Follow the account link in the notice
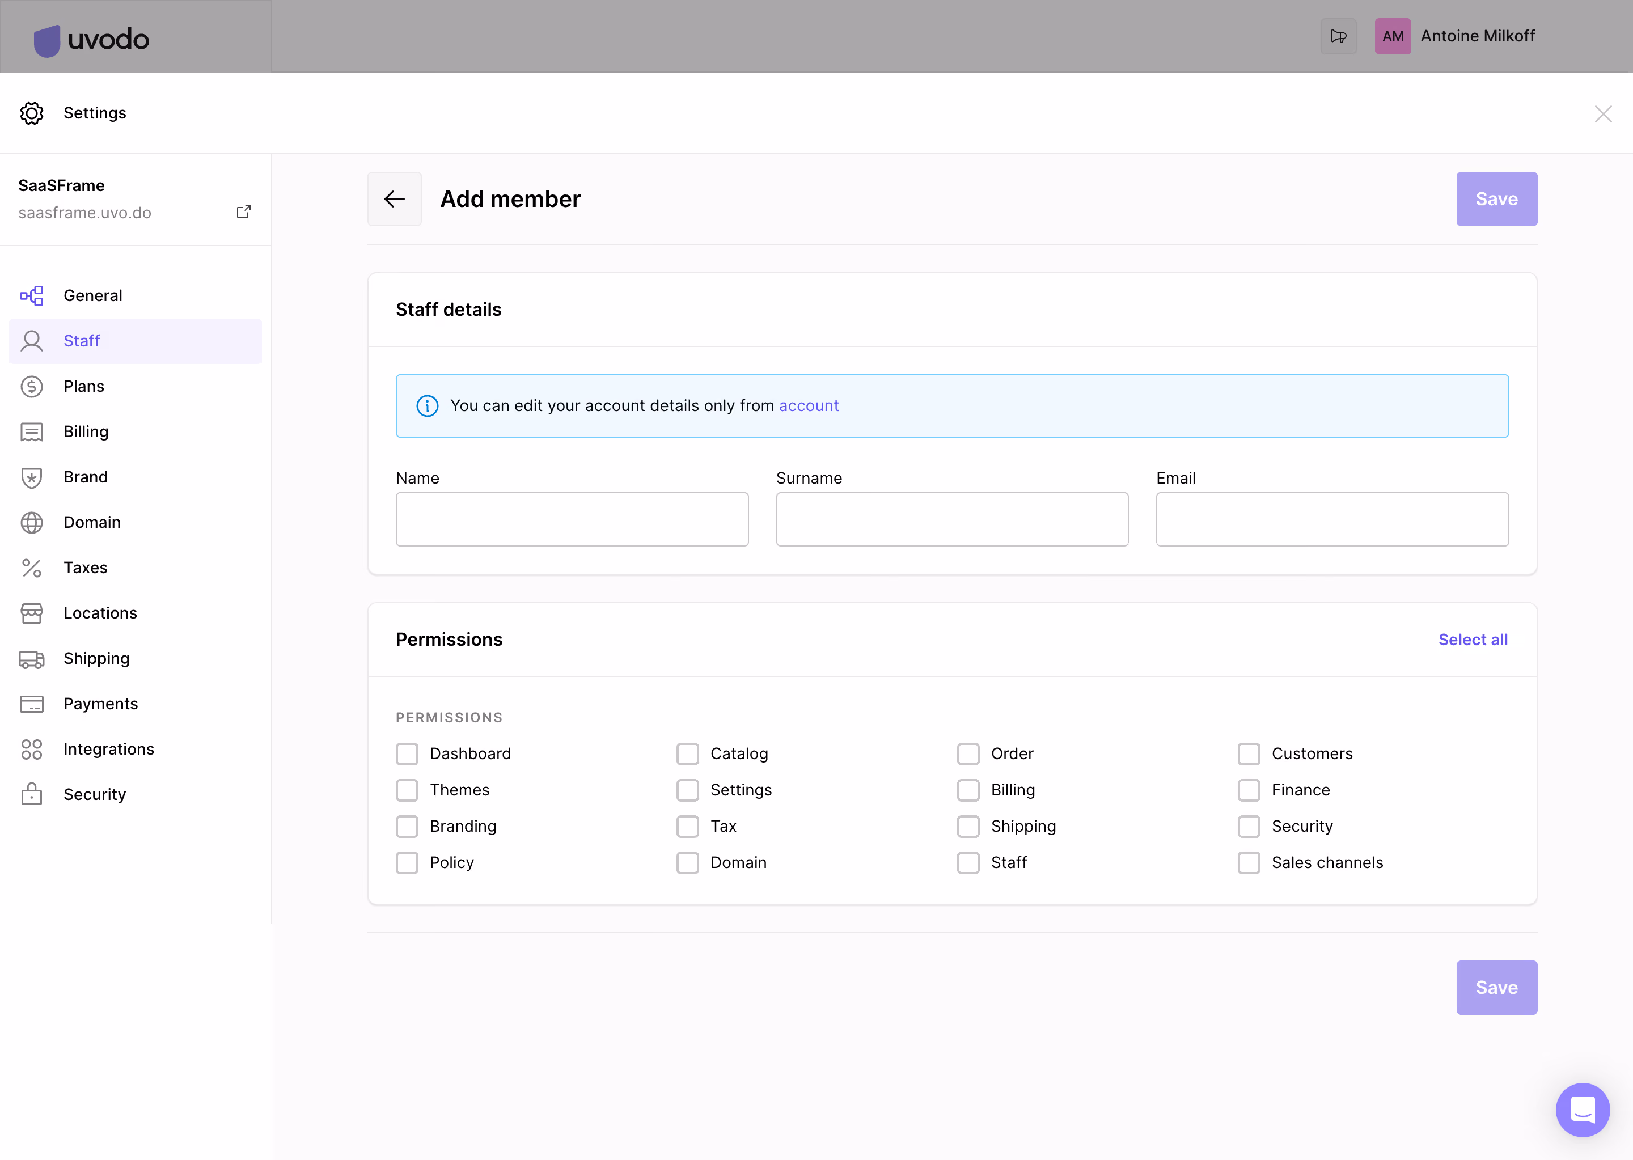The width and height of the screenshot is (1633, 1160). [809, 406]
